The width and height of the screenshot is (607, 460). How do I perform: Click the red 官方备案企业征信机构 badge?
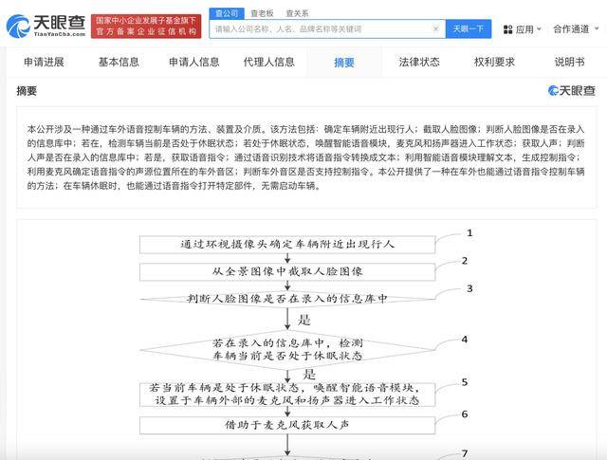click(146, 27)
